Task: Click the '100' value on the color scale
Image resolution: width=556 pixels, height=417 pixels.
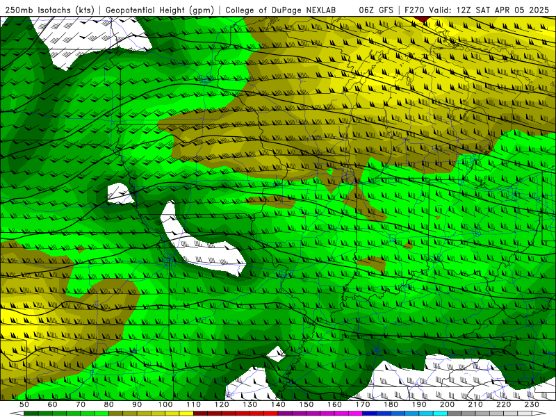Action: 165,404
